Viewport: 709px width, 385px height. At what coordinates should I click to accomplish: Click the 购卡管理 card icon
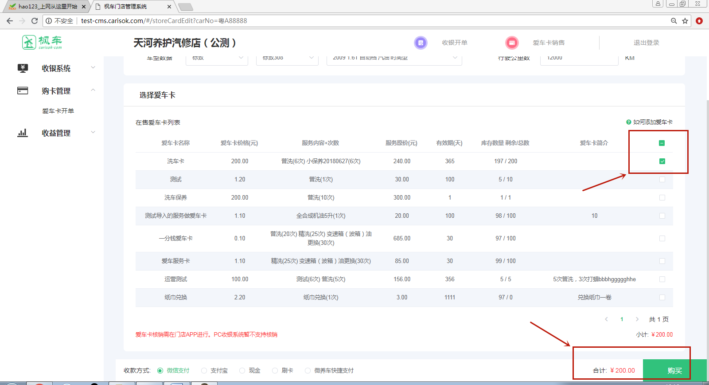(x=23, y=90)
